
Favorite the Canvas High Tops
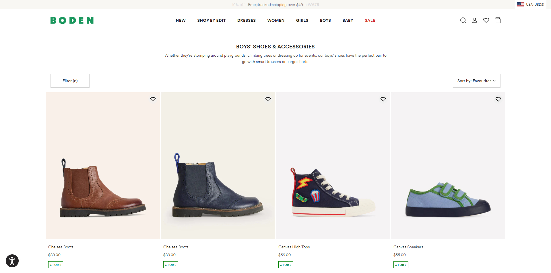pos(383,99)
